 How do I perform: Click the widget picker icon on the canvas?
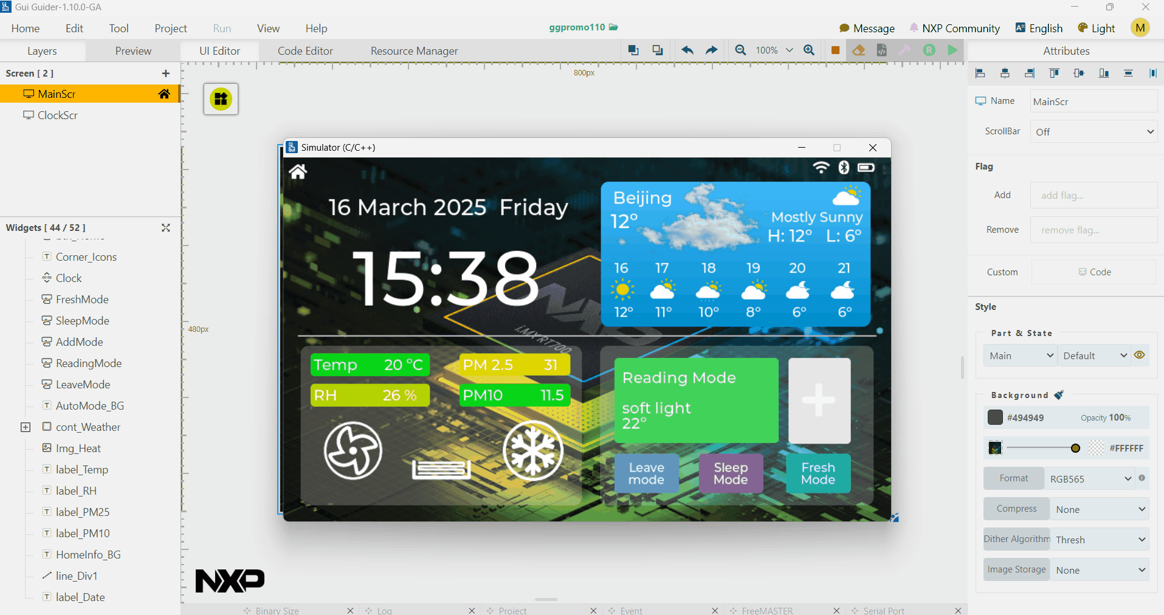coord(220,98)
